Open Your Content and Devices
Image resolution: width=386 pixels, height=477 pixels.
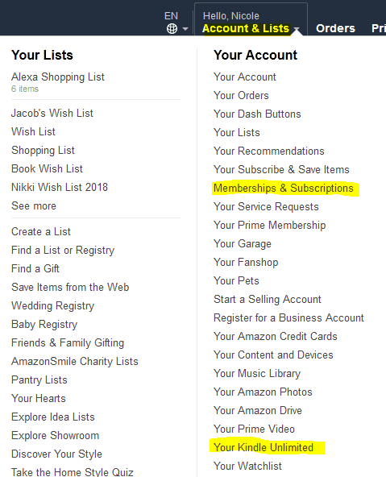click(273, 355)
